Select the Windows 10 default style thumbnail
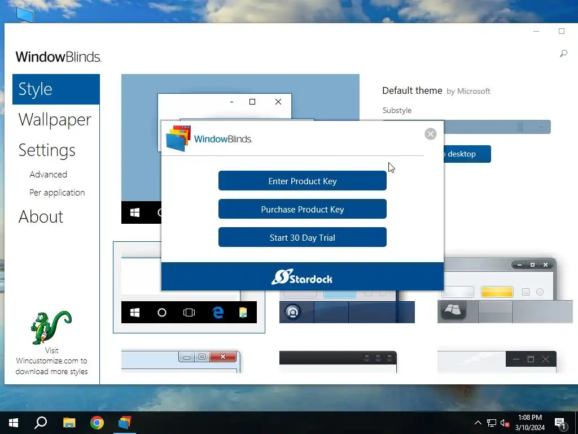Viewport: 578px width, 434px height. coord(189,288)
